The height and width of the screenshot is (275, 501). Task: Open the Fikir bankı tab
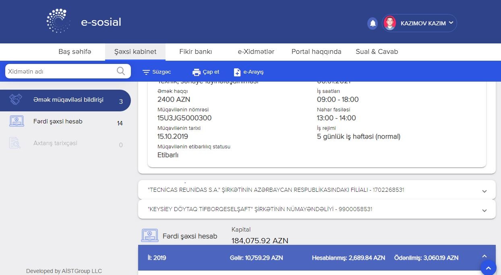pos(195,51)
